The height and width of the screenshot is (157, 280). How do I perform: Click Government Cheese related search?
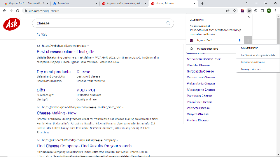201,78
